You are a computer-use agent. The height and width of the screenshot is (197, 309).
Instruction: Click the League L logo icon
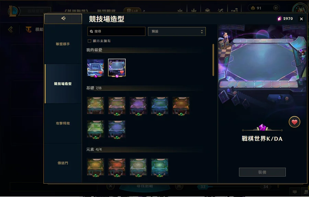tap(13, 11)
